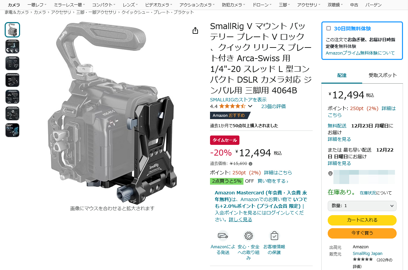This screenshot has width=408, height=270.
Task: Open the 数量 quantity dropdown
Action: 362,206
